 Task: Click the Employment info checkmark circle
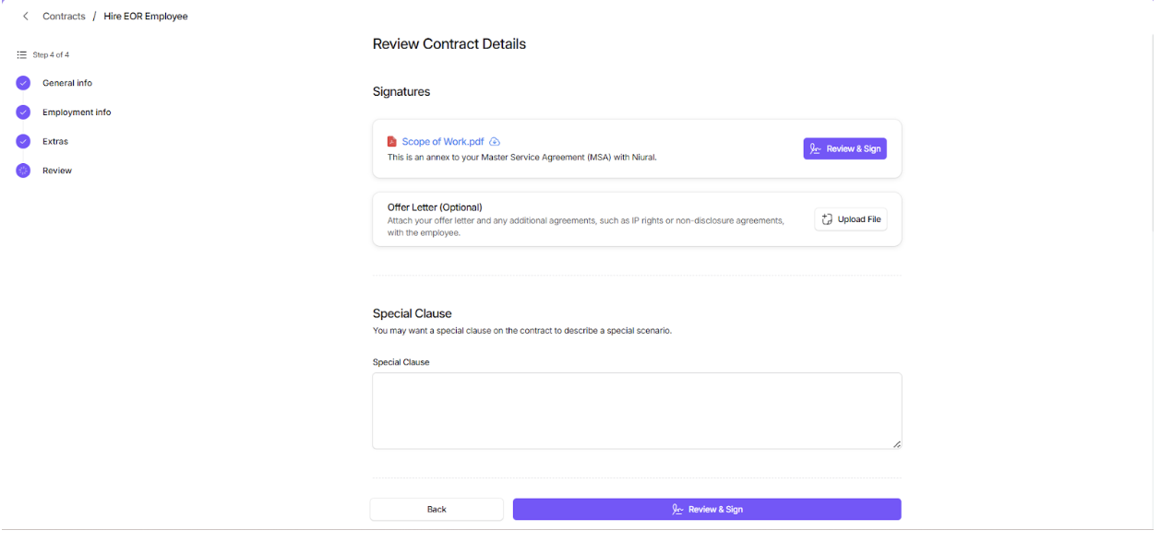click(x=23, y=112)
